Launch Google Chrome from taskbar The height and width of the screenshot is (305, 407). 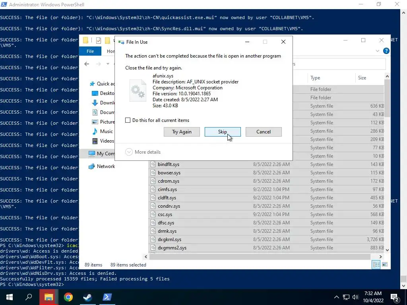point(68,297)
